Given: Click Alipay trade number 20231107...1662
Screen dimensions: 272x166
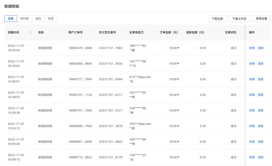Looking at the screenshot, I should pos(111,48).
